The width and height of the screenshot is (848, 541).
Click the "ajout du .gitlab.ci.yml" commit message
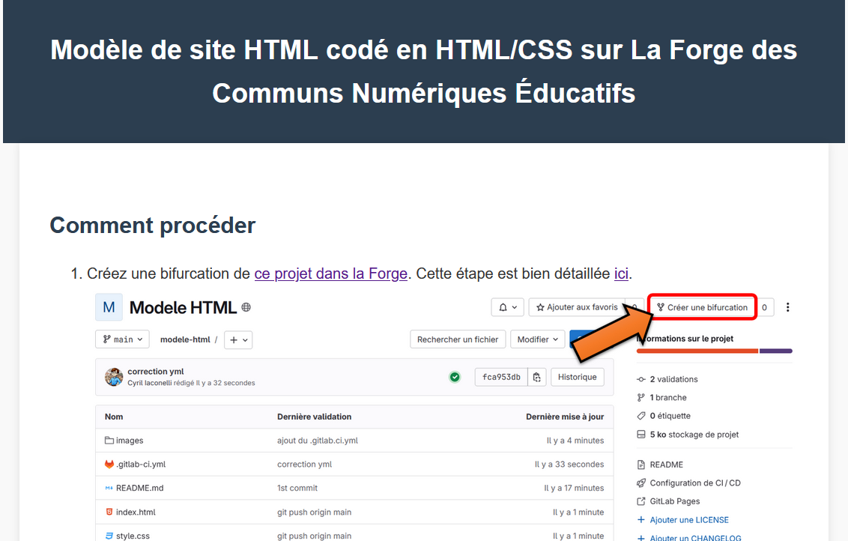point(318,441)
